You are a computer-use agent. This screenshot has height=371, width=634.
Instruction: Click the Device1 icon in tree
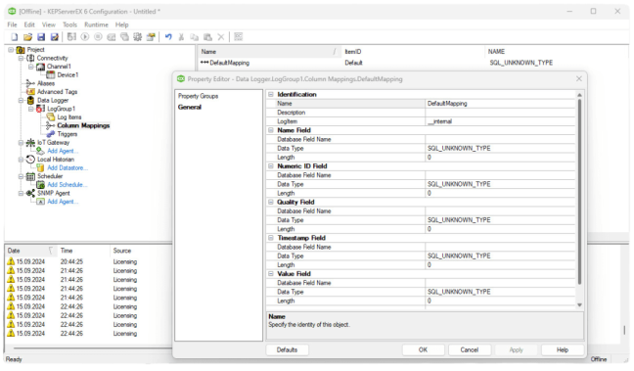click(51, 74)
